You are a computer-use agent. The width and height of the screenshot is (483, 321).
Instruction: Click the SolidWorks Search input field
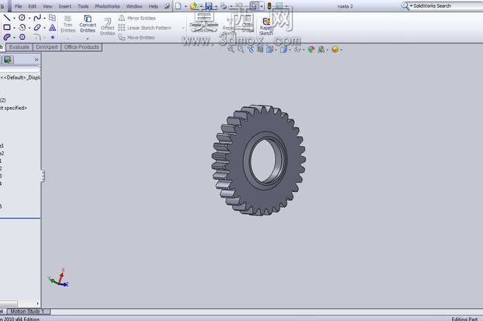tap(446, 6)
